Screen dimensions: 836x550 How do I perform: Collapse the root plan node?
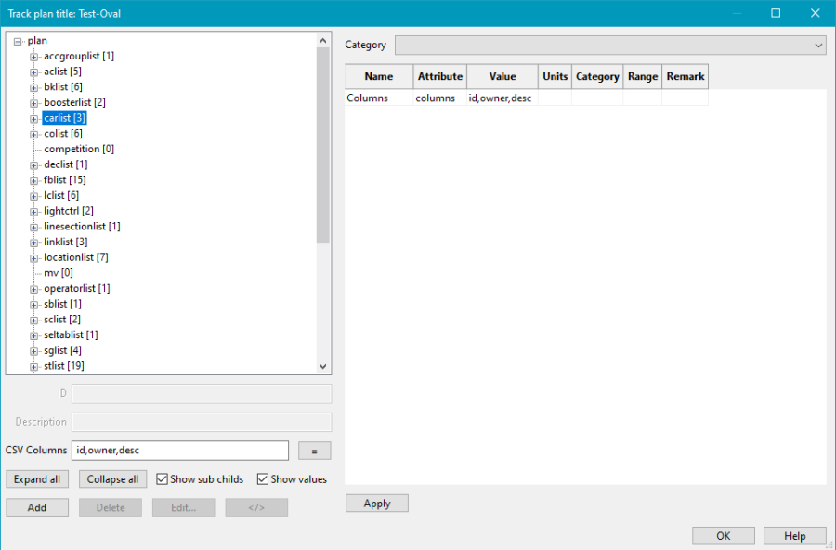point(19,41)
